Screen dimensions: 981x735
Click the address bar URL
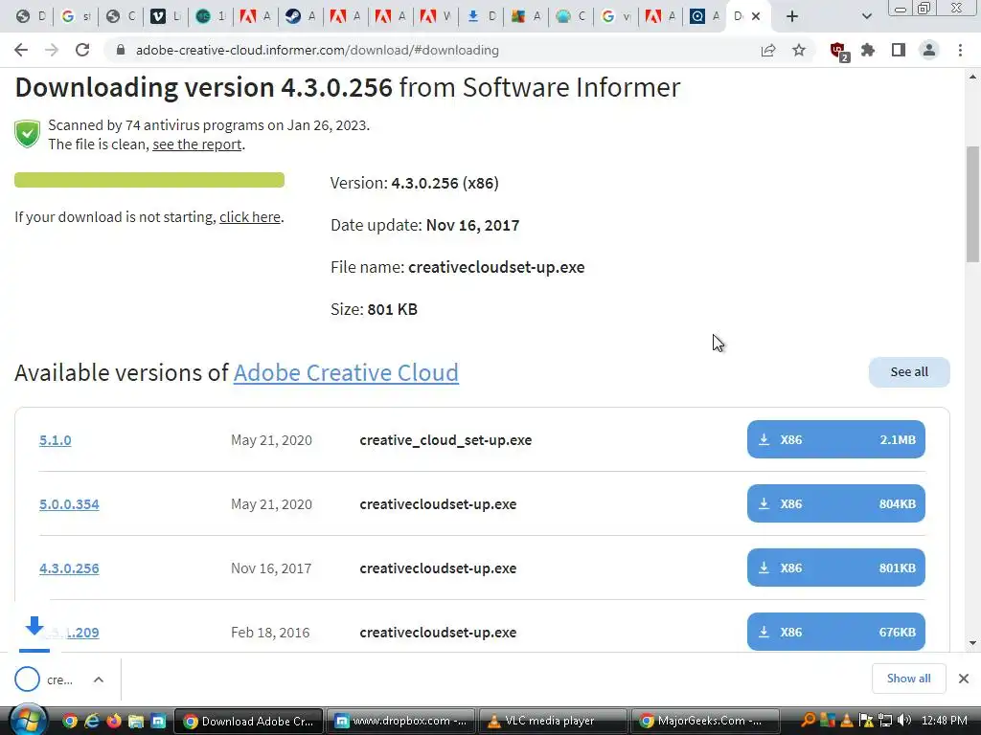pos(317,50)
